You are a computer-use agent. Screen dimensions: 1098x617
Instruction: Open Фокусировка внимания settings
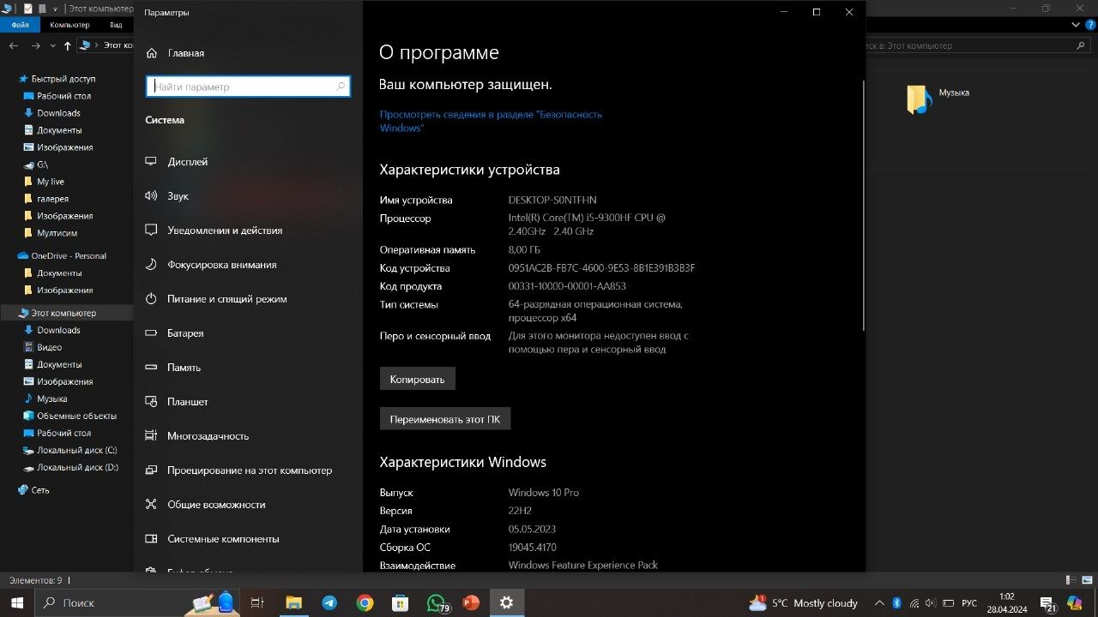pos(211,265)
